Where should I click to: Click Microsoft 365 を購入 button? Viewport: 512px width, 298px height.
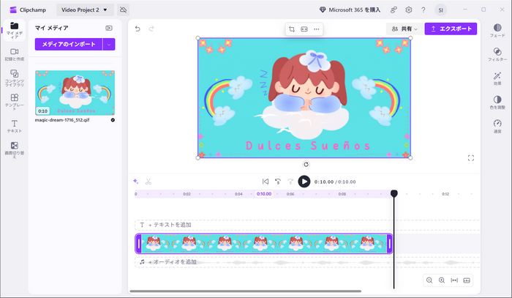click(350, 10)
